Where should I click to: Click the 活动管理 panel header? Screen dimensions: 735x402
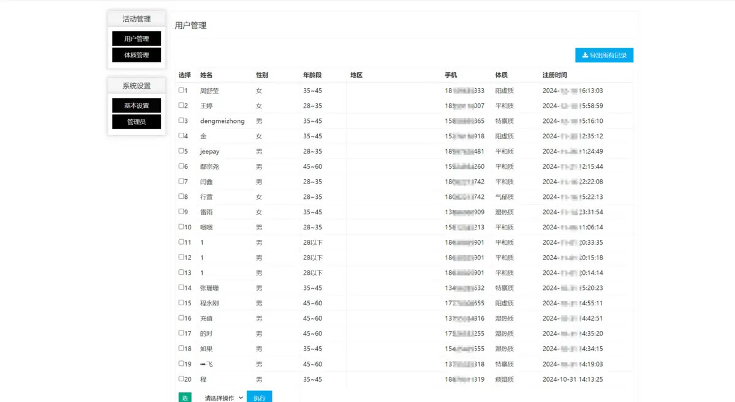137,19
